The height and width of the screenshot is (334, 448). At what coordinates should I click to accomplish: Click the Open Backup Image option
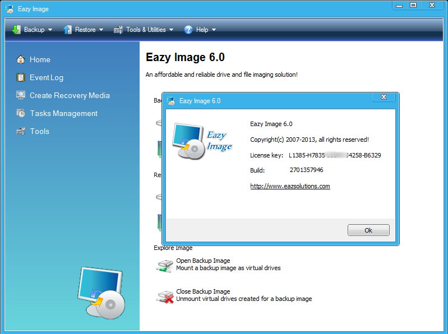click(203, 261)
